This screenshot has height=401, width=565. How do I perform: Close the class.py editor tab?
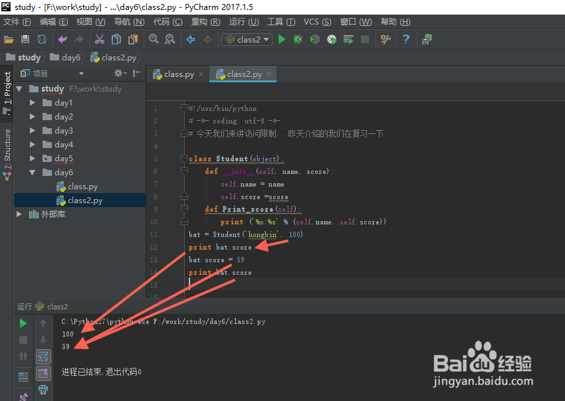201,74
